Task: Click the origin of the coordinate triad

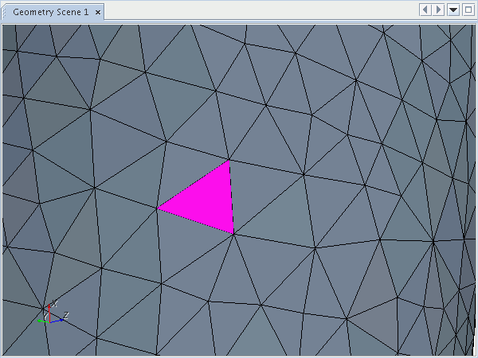Action: coord(49,322)
